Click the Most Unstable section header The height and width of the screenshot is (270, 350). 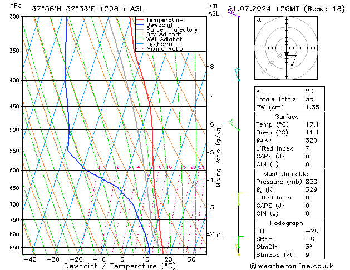point(285,174)
